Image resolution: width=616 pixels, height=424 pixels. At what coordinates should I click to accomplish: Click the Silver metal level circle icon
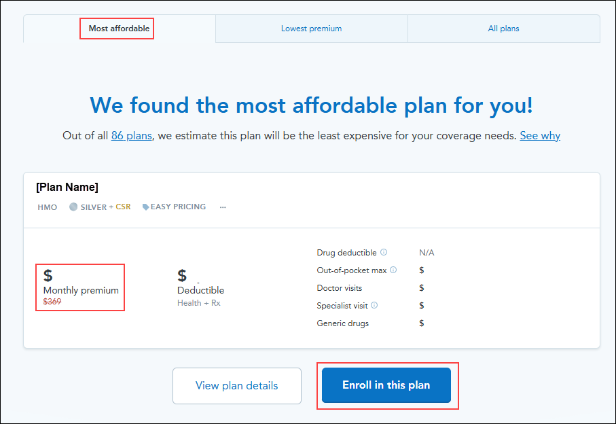[73, 207]
